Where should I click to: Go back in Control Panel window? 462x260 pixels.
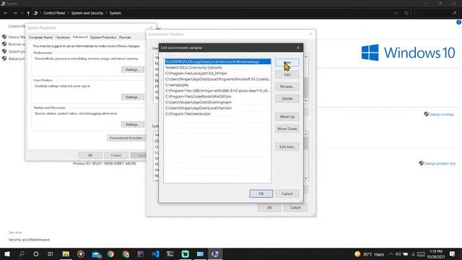[6, 13]
